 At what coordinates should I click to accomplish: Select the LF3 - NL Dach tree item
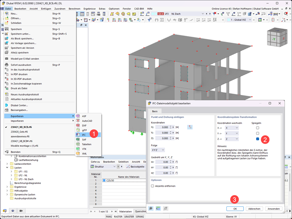[26, 179]
